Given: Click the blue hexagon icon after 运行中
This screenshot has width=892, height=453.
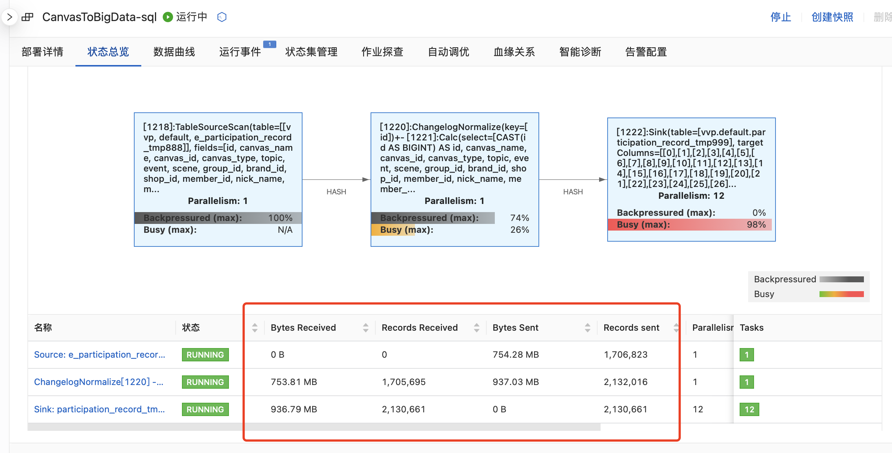Looking at the screenshot, I should tap(222, 17).
